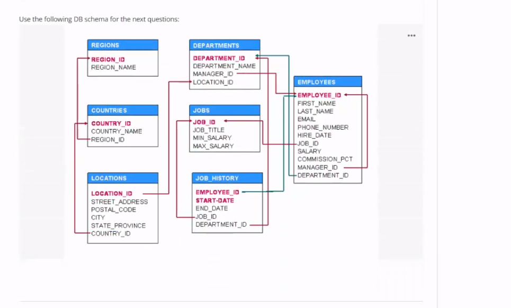Select the MANAGER_ID field in DEPARTMENTS
This screenshot has width=511, height=308.
click(211, 74)
